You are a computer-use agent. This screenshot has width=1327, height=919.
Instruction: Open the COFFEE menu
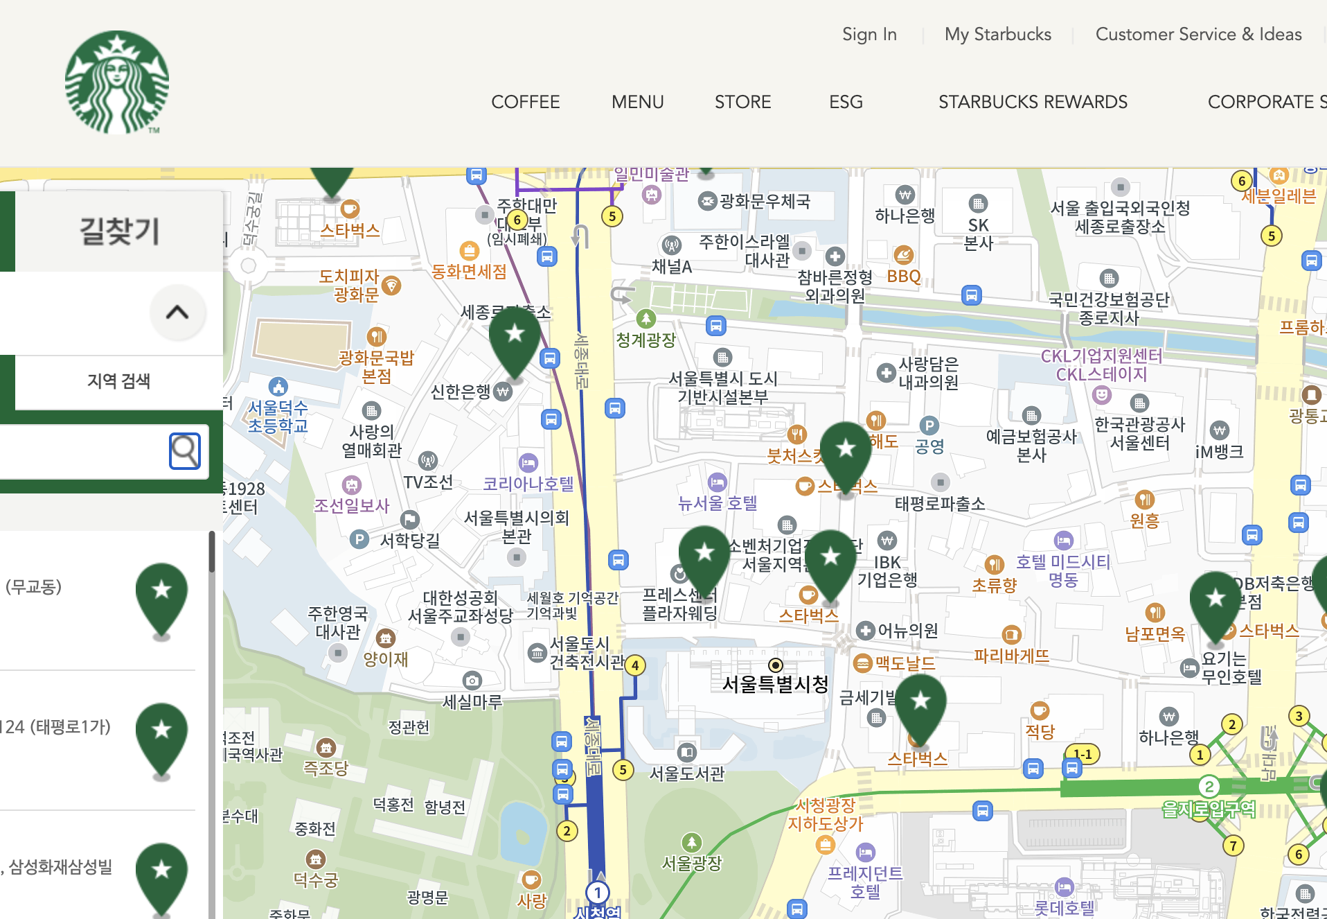click(x=526, y=102)
